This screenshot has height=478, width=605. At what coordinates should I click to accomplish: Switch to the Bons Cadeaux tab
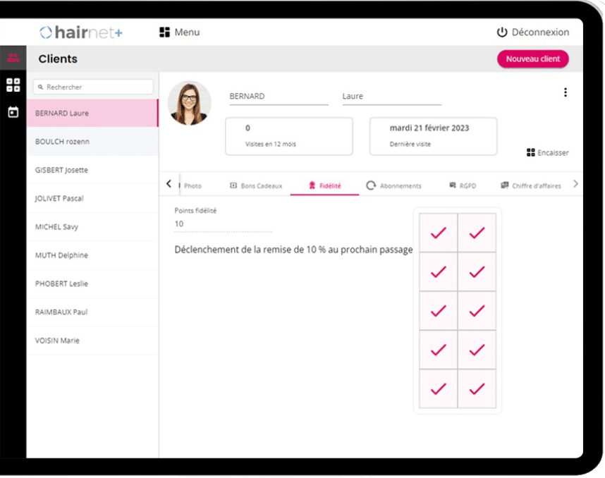(256, 185)
